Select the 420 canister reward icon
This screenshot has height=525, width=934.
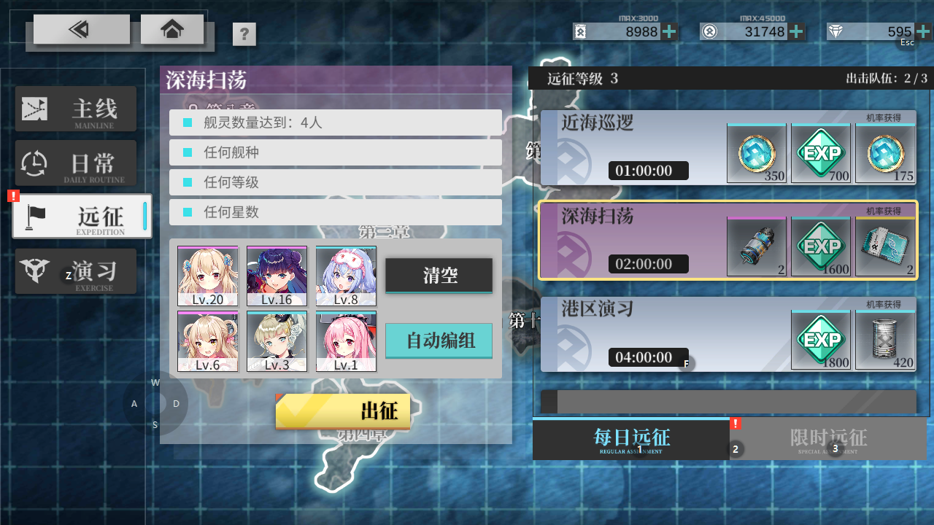click(x=885, y=340)
